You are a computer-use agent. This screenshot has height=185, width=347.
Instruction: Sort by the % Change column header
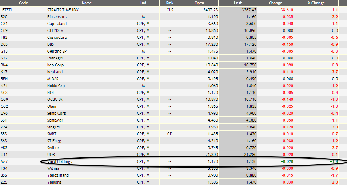[x=316, y=3]
